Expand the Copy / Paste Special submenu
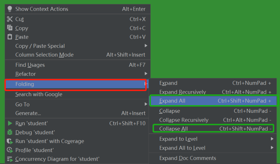 [146, 46]
